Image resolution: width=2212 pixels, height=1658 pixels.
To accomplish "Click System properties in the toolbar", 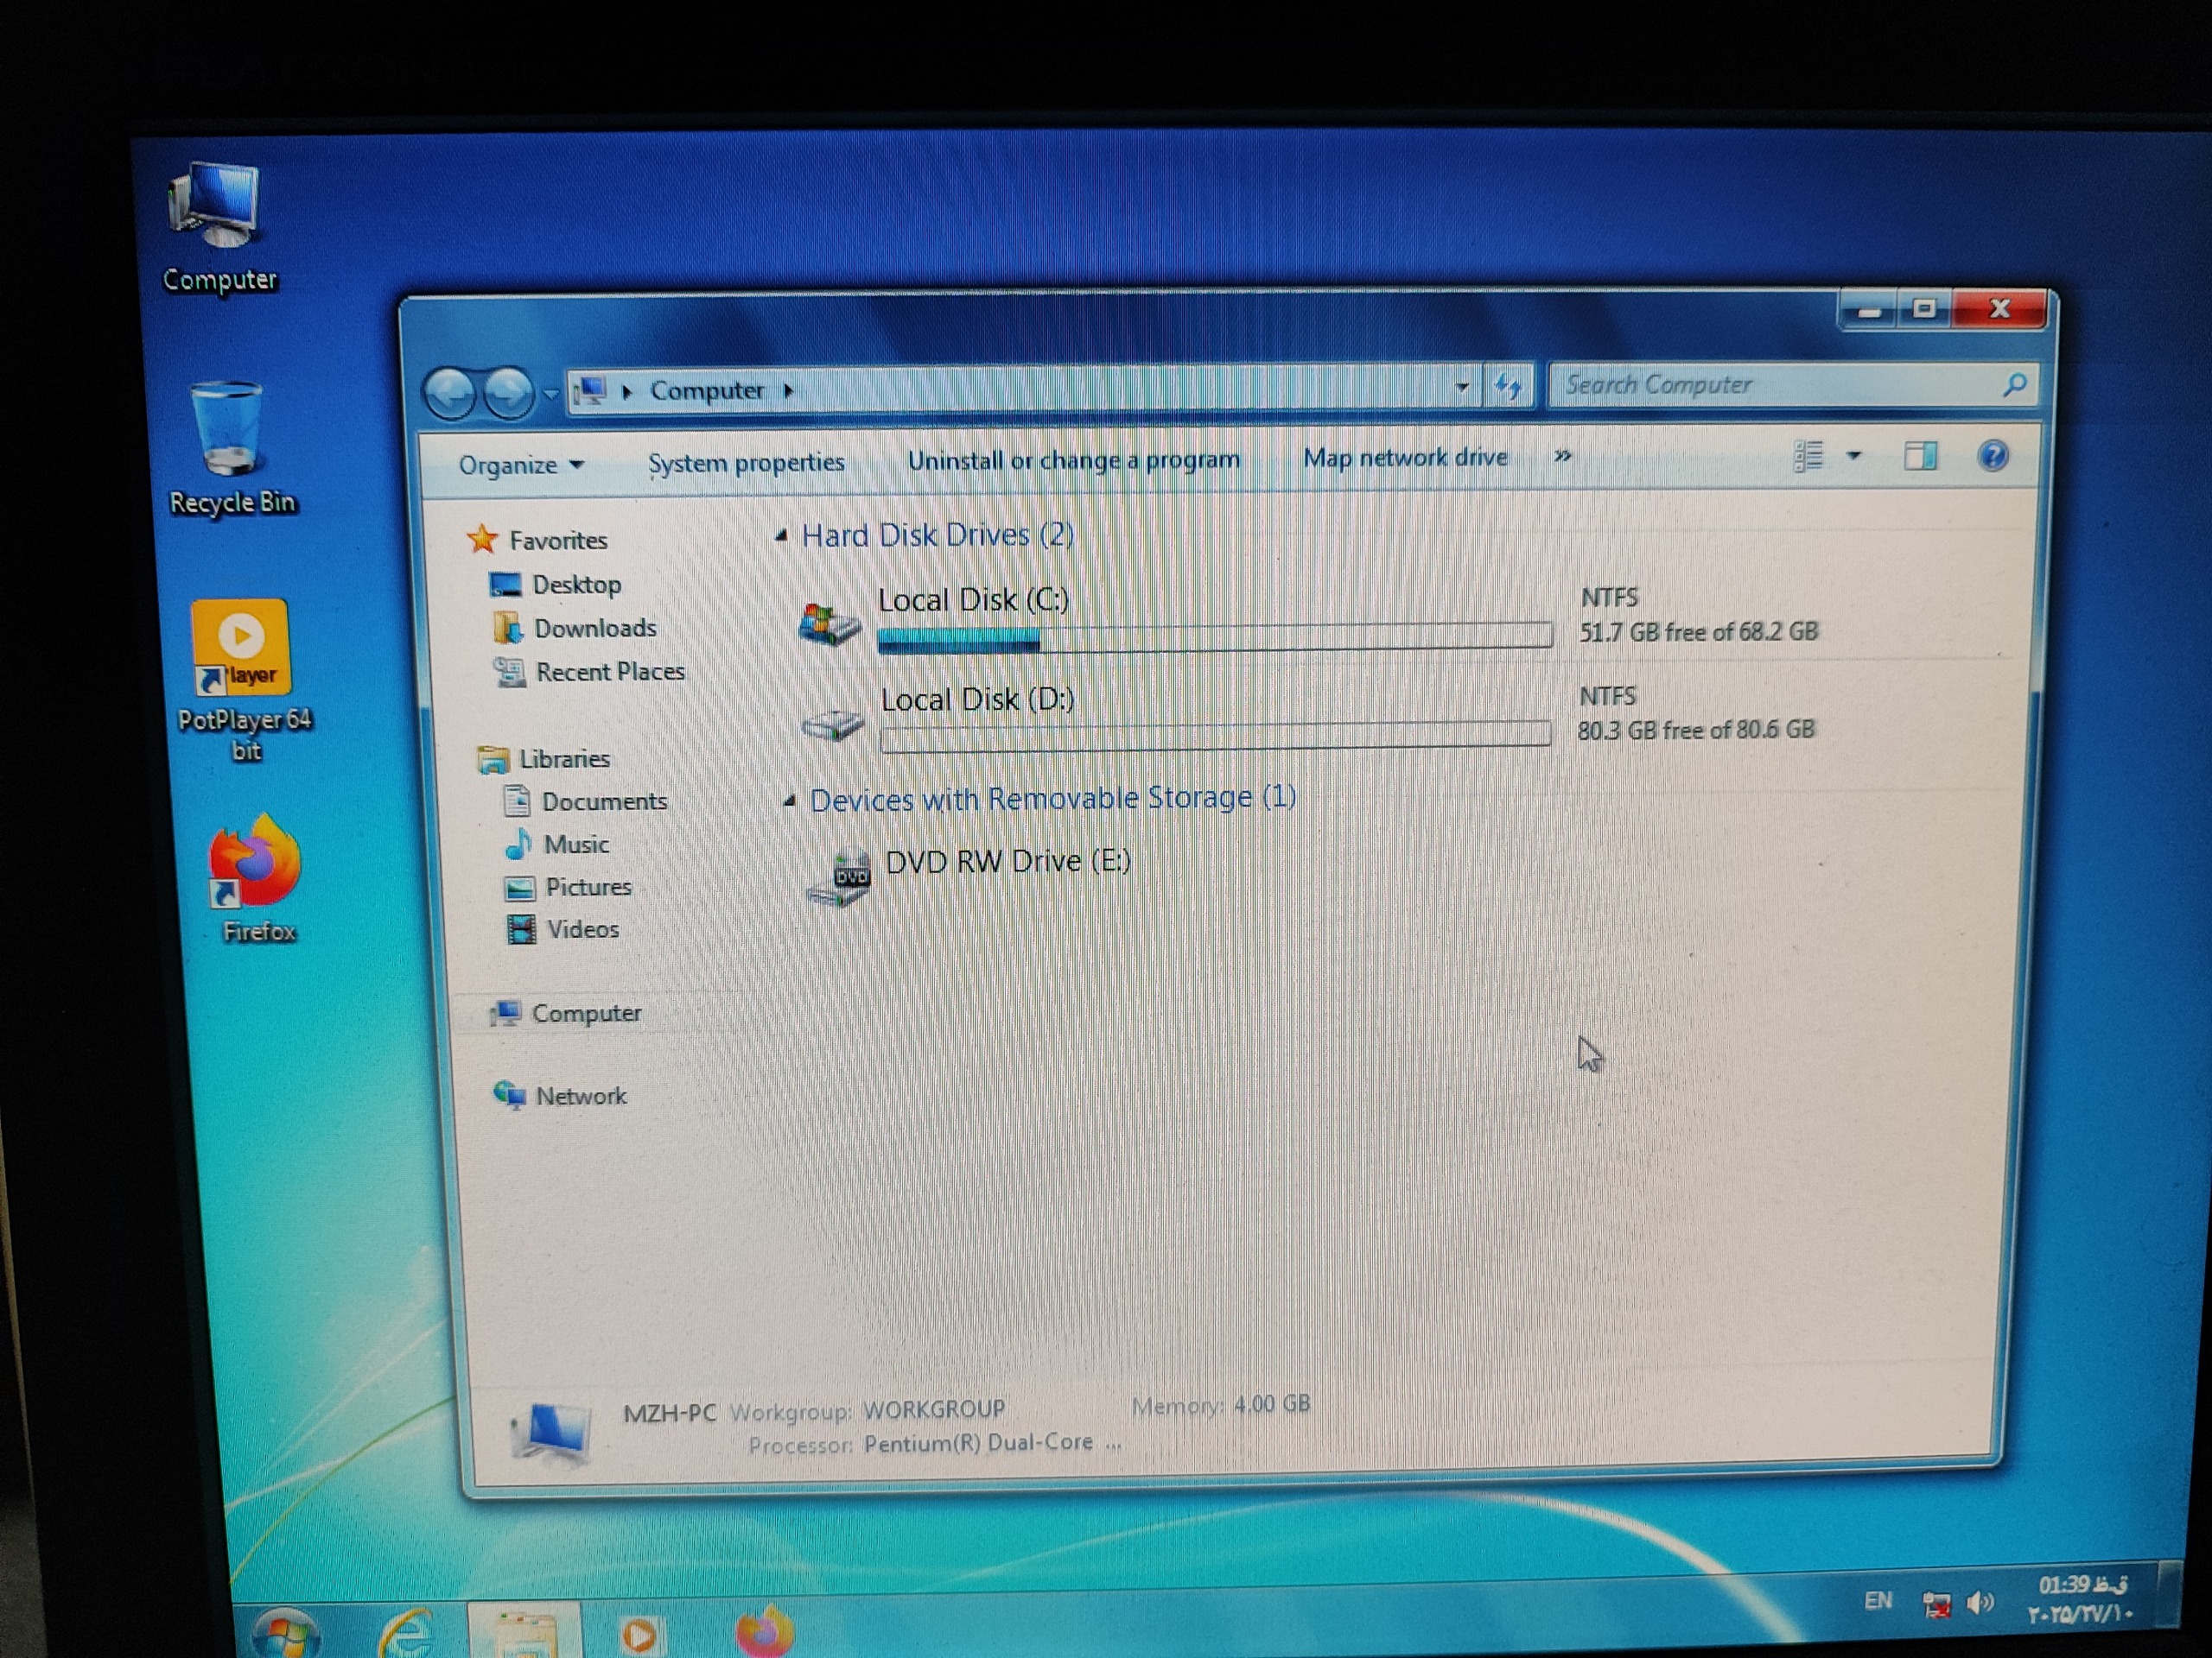I will [746, 463].
